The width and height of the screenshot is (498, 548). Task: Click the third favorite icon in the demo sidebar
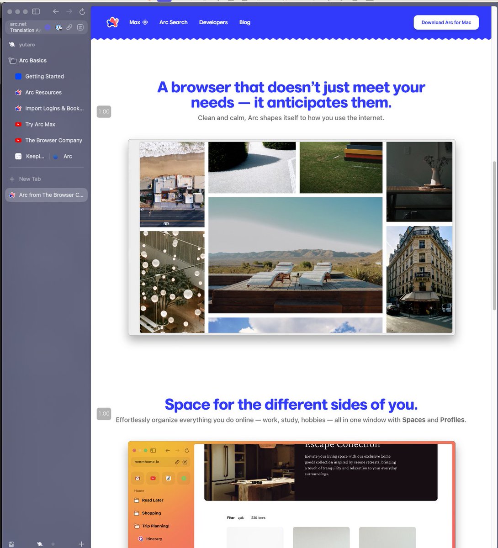168,478
